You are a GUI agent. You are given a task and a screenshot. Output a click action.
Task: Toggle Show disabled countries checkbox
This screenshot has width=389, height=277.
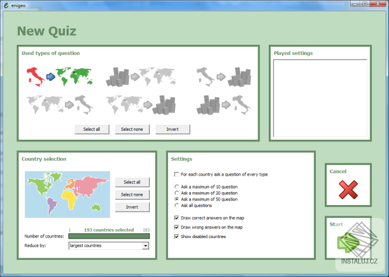click(177, 236)
